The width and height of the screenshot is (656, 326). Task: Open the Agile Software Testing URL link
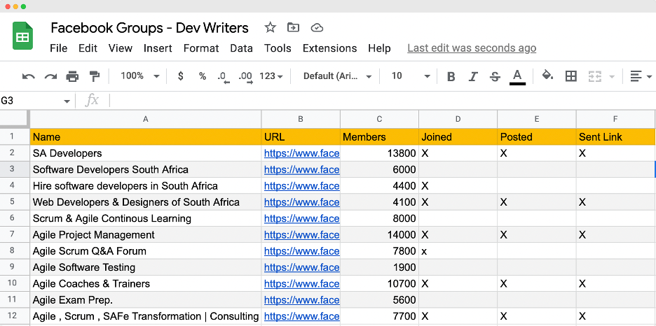pos(301,267)
